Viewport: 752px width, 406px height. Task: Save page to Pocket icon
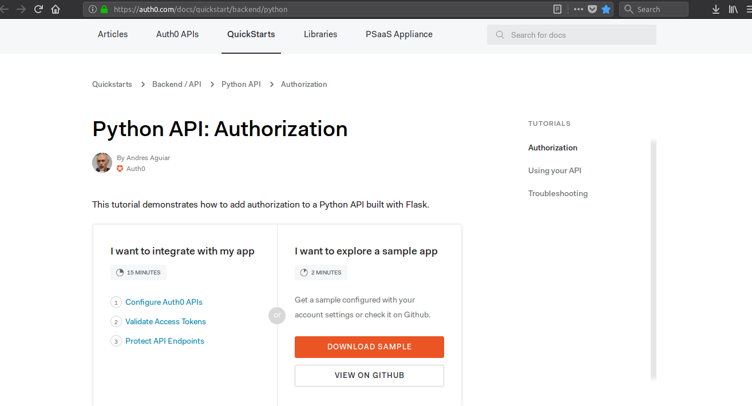pos(592,9)
